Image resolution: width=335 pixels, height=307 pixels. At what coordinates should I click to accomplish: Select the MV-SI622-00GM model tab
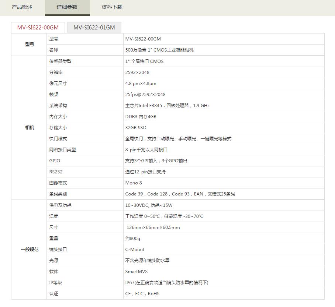38,28
